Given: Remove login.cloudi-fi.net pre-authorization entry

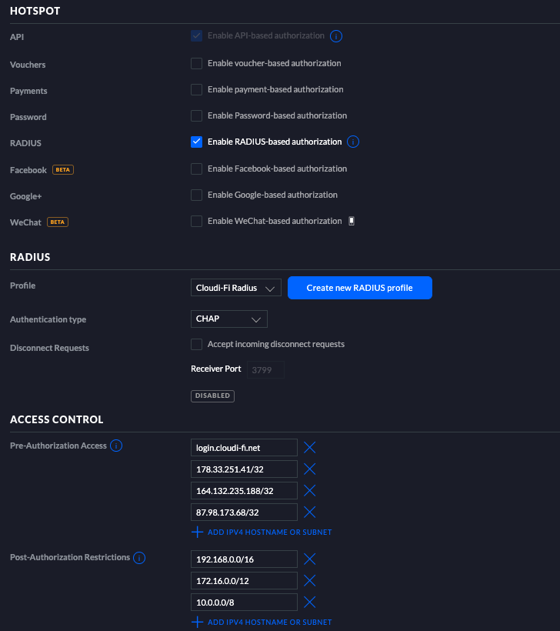Looking at the screenshot, I should [x=309, y=447].
